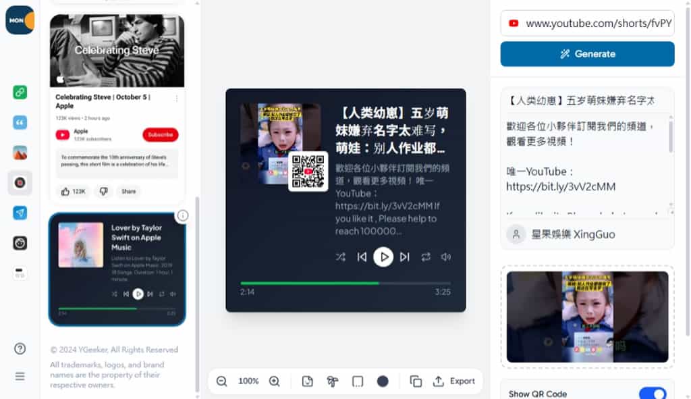691x399 pixels.
Task: Click the Subscribe button on Apple card
Action: [161, 134]
